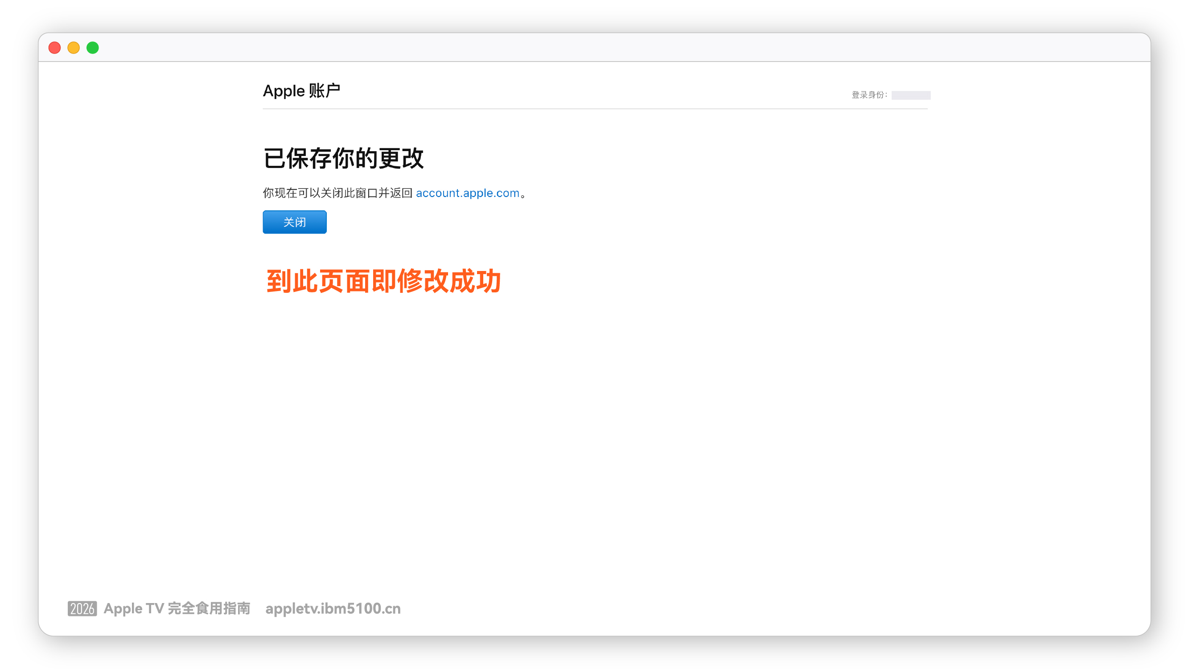Click the appletv.ibm5100.cn watermark text

[x=333, y=608]
